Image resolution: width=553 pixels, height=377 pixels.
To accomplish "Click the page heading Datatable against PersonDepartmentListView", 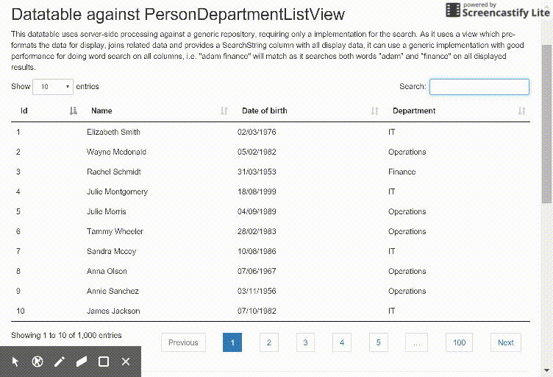I will [178, 15].
